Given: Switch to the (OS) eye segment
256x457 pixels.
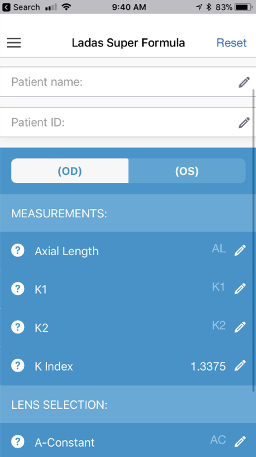Looking at the screenshot, I should pyautogui.click(x=187, y=171).
